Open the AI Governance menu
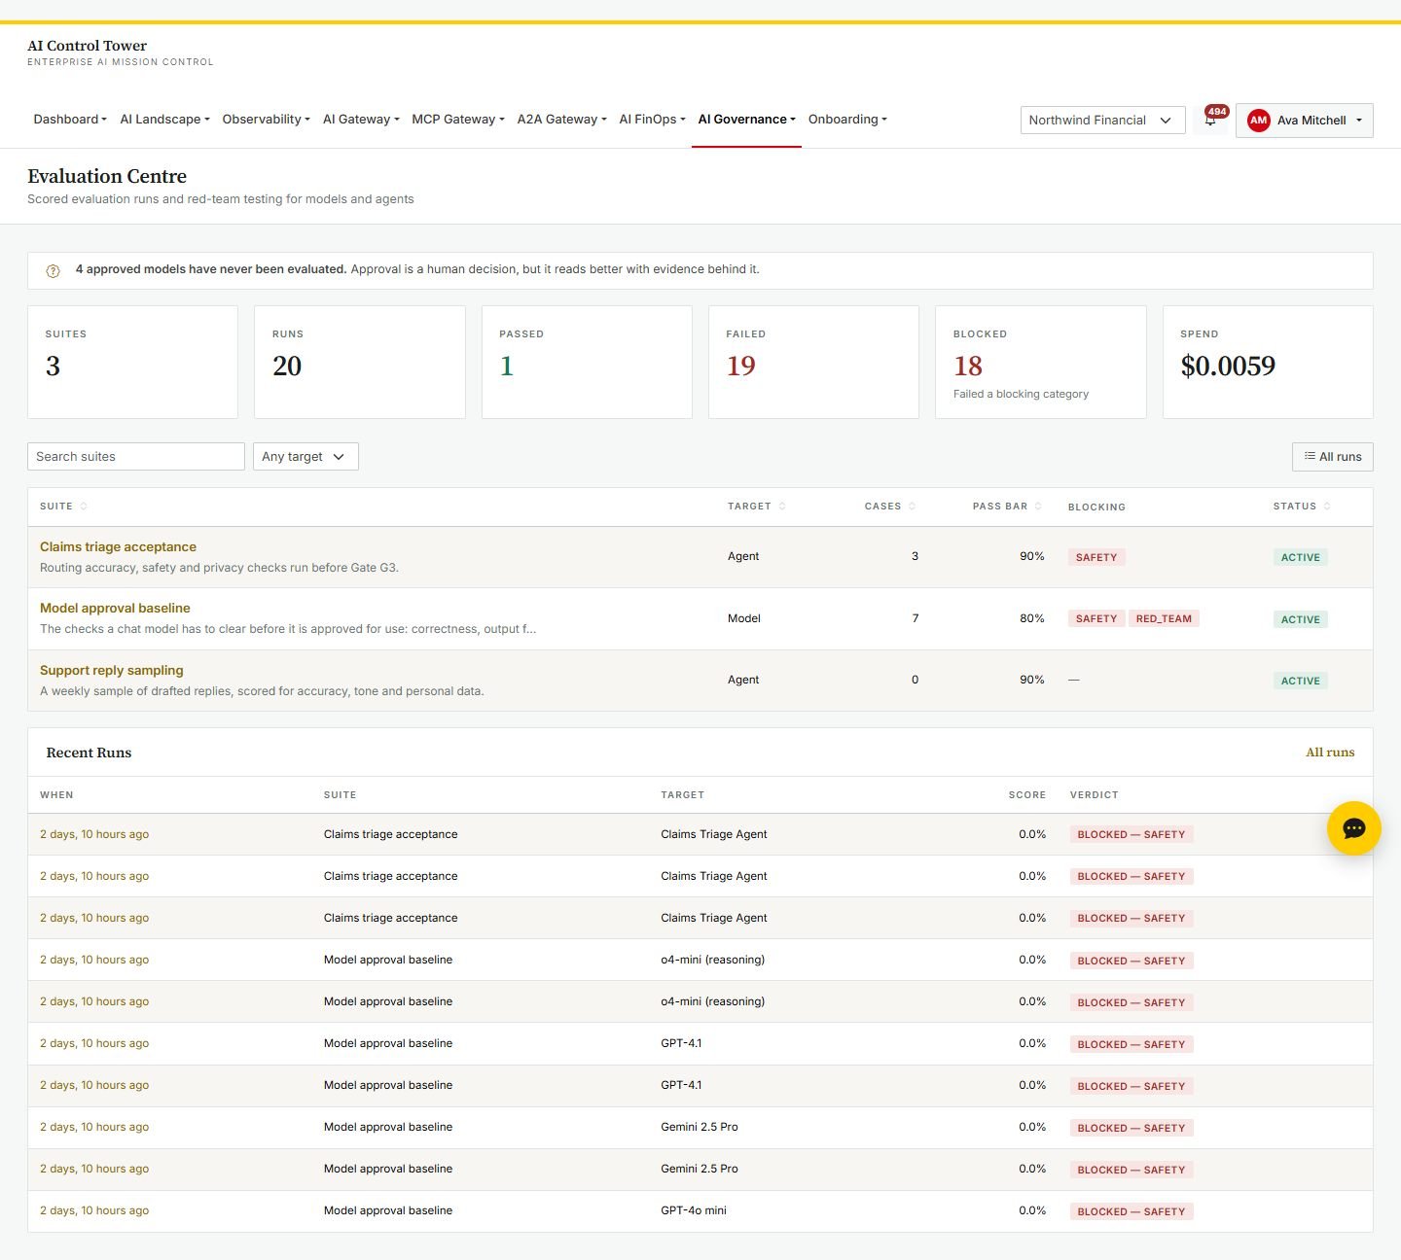1401x1260 pixels. tap(746, 120)
